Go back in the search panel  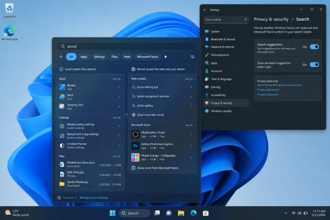pyautogui.click(x=61, y=57)
